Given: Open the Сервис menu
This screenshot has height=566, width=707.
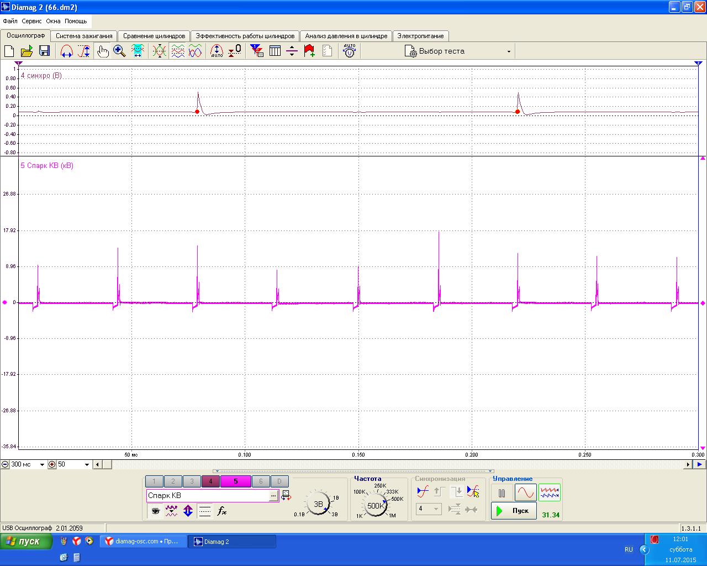Looking at the screenshot, I should tap(31, 21).
